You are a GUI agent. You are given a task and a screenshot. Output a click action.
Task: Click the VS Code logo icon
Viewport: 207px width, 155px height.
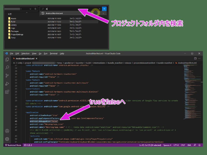point(6,53)
